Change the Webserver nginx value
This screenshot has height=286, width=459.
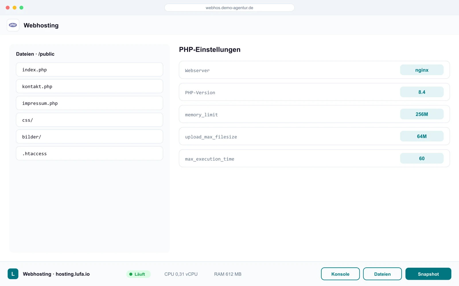[422, 70]
